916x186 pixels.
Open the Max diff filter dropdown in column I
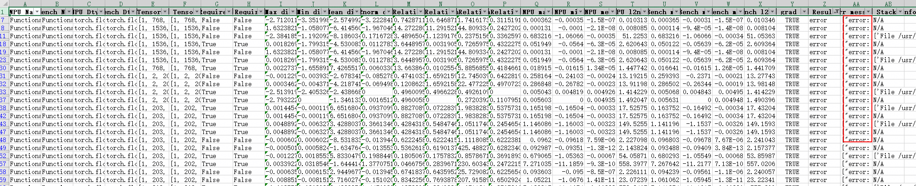293,12
